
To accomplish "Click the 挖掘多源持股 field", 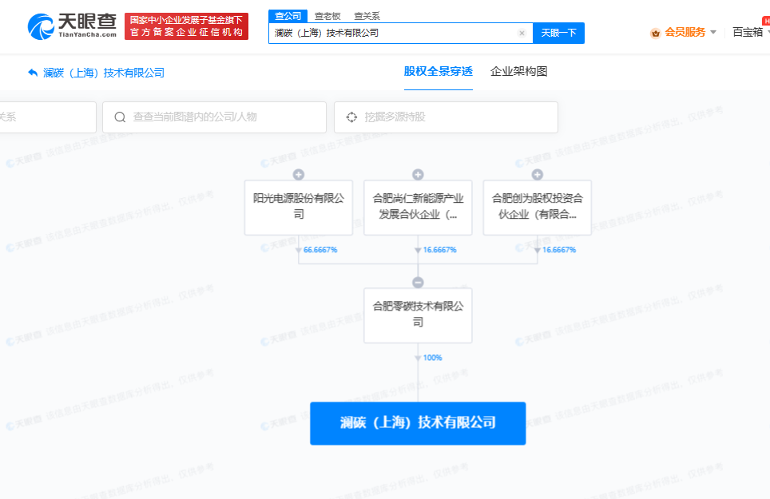I will tap(446, 117).
